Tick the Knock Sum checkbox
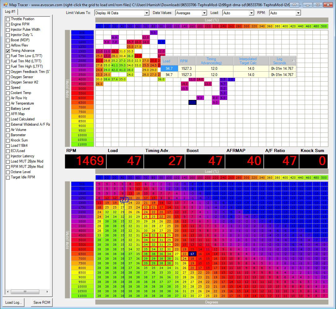The image size is (336, 309). (x=8, y=141)
